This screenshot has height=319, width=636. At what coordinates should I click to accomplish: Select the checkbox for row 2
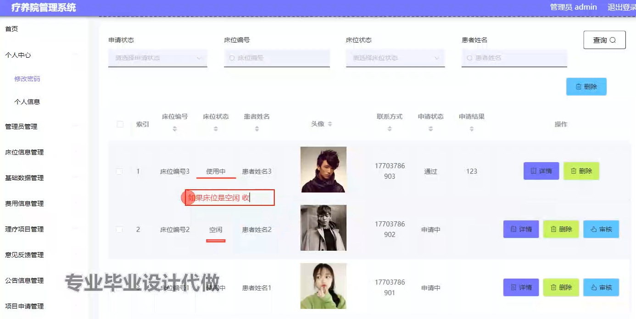(119, 230)
